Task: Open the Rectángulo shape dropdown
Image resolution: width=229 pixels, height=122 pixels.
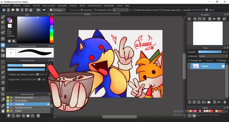Action: [x=57, y=10]
